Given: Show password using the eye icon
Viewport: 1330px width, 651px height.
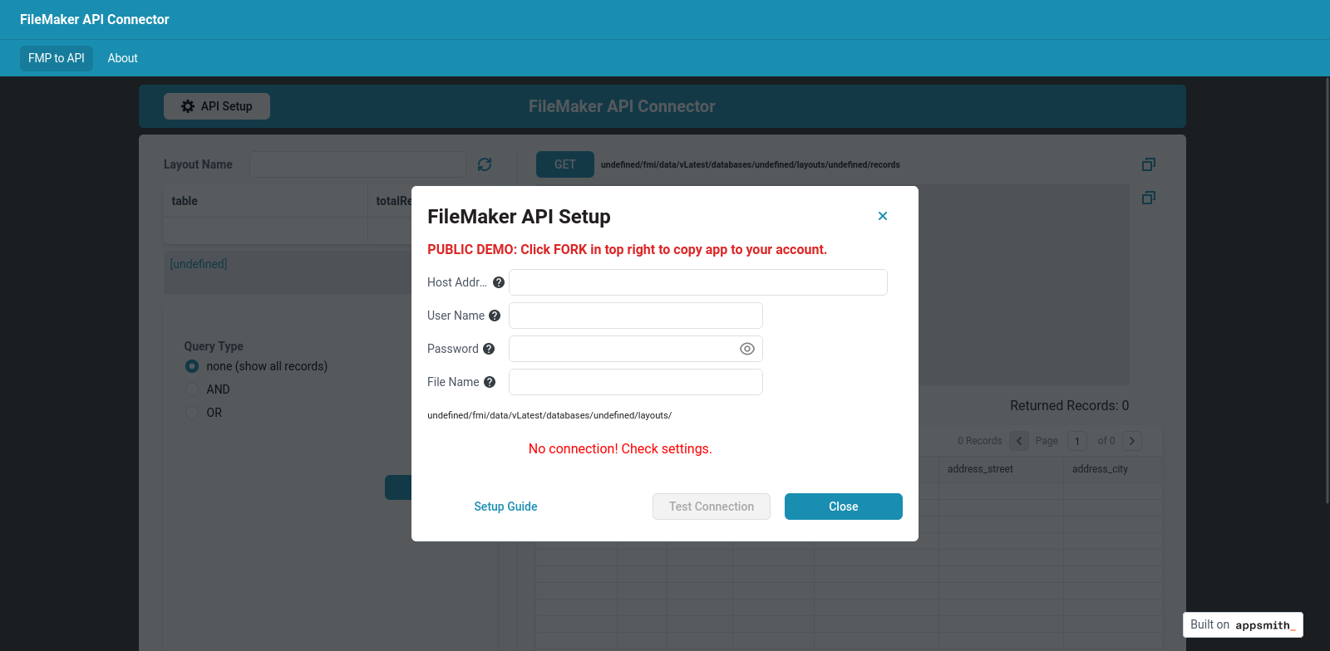Looking at the screenshot, I should (747, 349).
